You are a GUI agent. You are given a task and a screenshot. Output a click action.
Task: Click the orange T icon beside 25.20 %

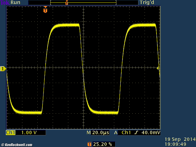tap(89, 144)
